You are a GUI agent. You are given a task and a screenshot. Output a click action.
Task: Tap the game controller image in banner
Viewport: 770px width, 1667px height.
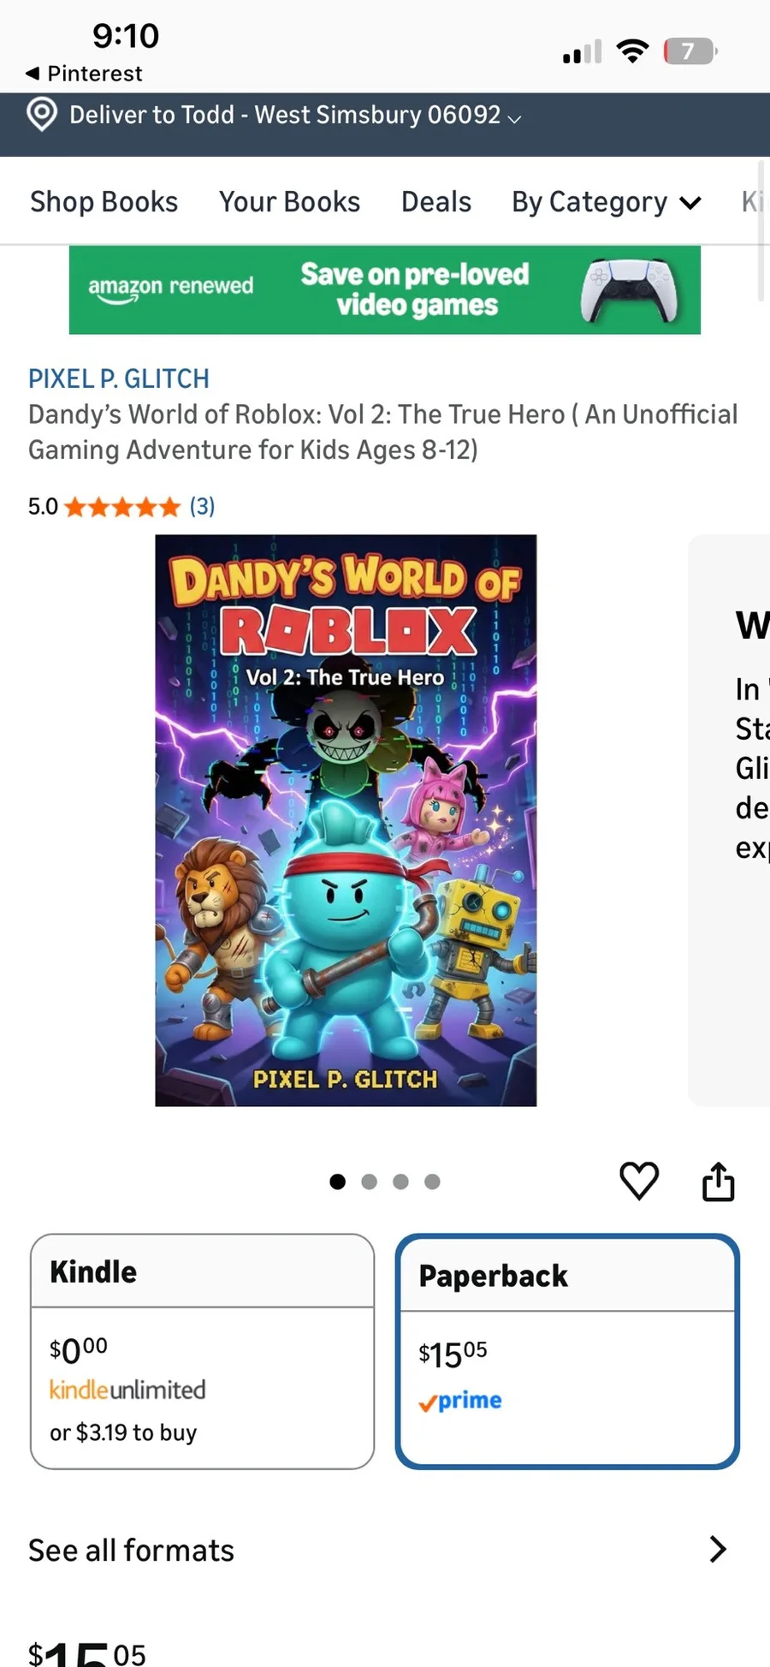click(630, 290)
